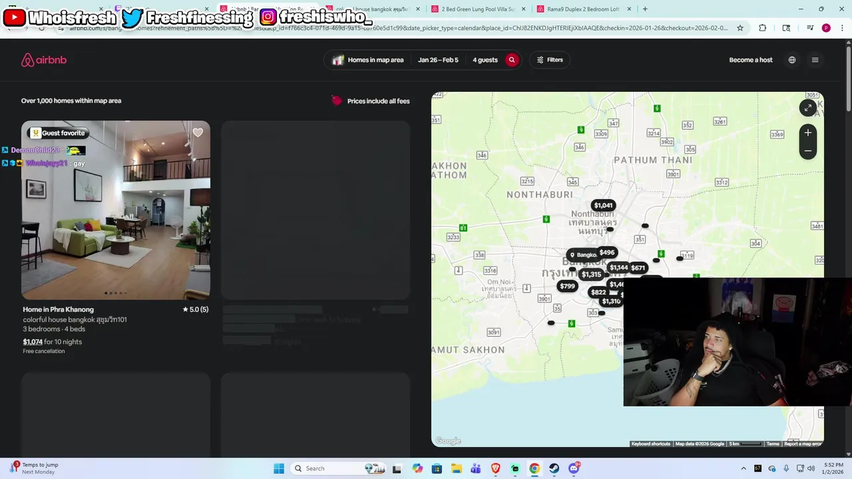Open Discord from the taskbar

coord(574,468)
